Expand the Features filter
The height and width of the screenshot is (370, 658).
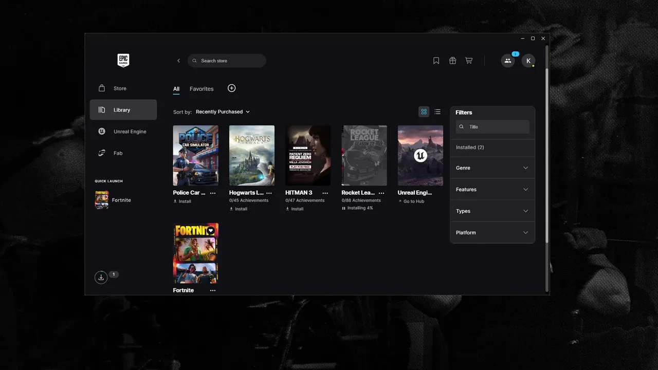click(492, 190)
